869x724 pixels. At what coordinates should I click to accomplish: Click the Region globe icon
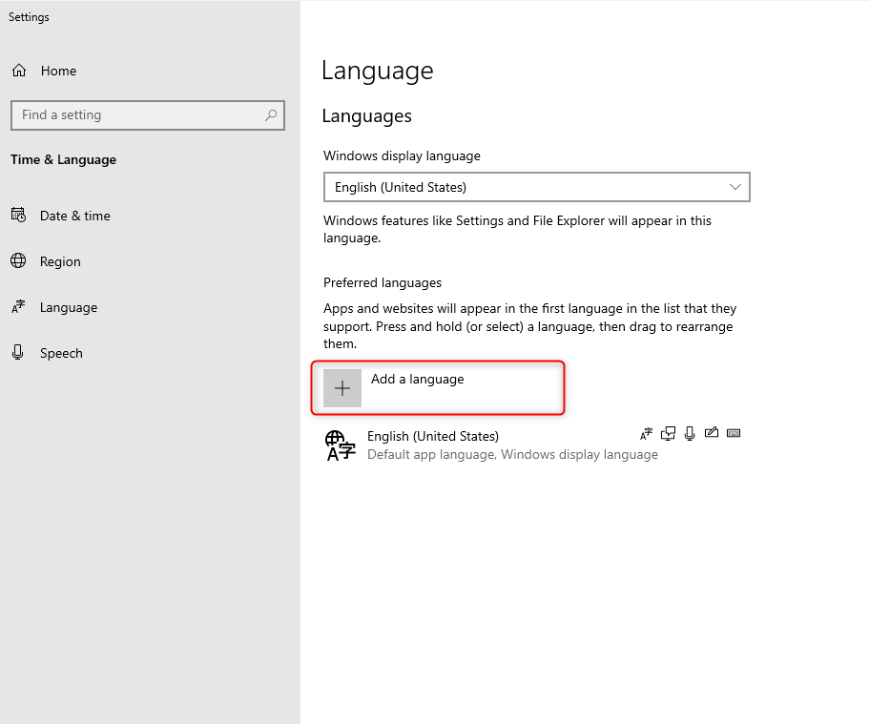point(18,260)
